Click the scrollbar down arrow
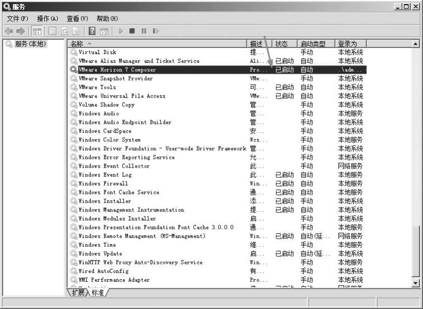 [x=415, y=283]
